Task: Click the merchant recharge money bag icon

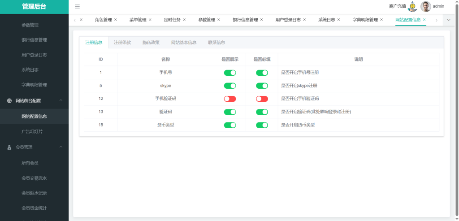Action: click(412, 6)
